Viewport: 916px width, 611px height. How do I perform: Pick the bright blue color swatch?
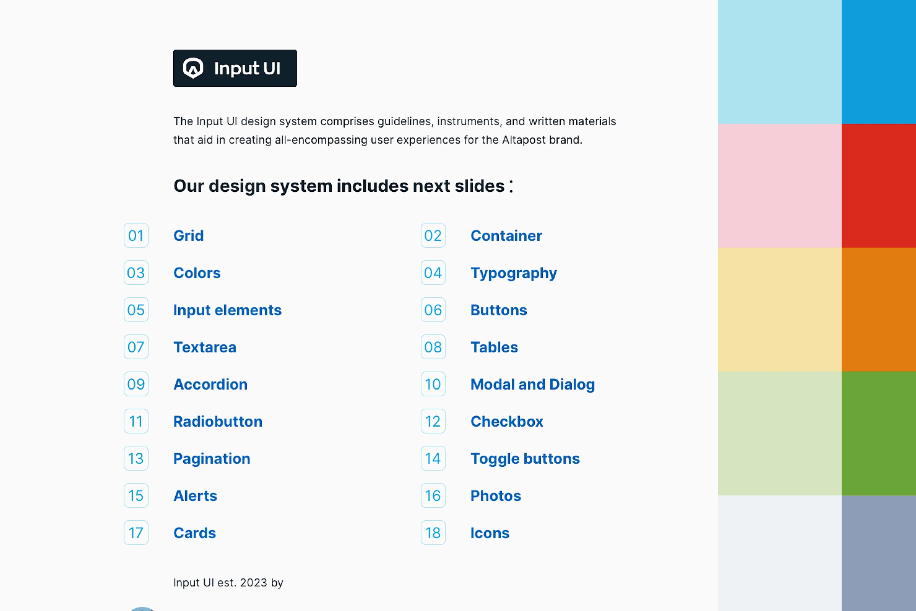point(879,62)
